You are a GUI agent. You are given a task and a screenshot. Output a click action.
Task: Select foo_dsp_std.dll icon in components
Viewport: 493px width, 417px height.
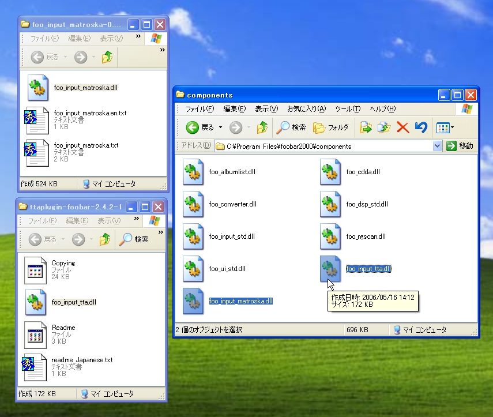pyautogui.click(x=330, y=204)
